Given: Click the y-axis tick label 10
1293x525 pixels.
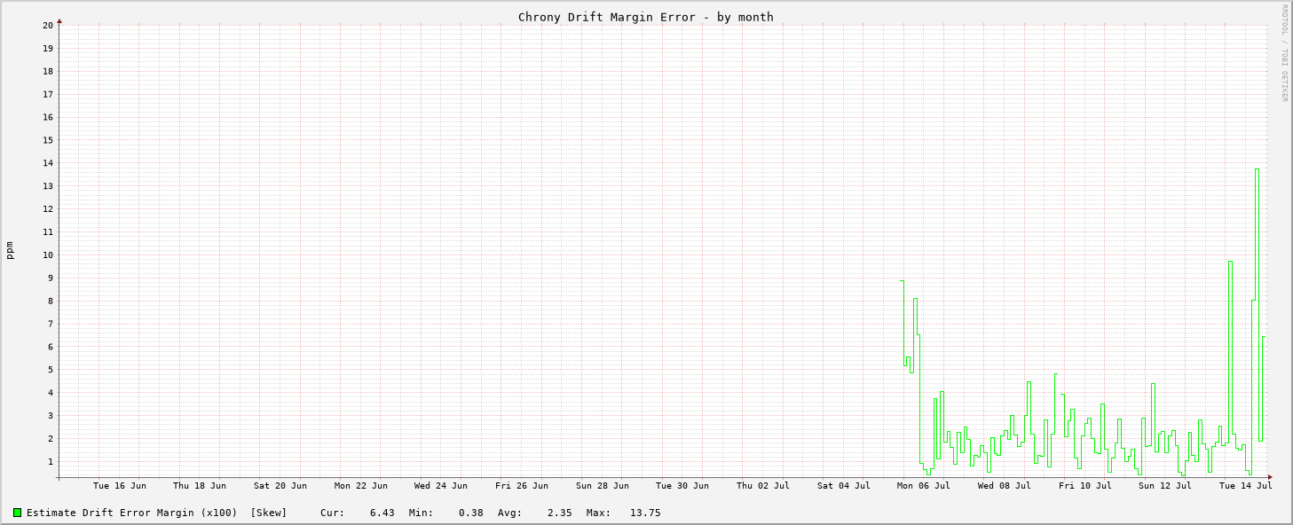Looking at the screenshot, I should (x=48, y=255).
